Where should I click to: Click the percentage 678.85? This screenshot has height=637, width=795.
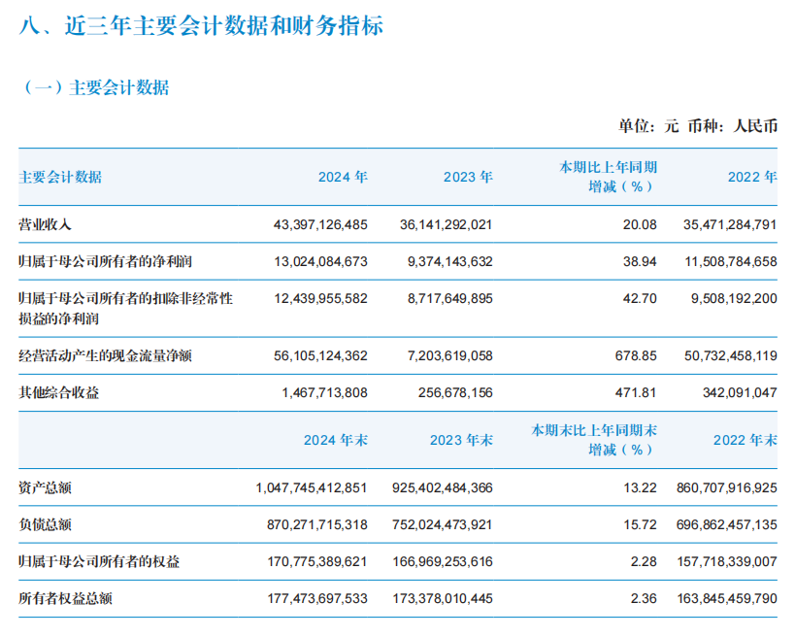(x=636, y=355)
